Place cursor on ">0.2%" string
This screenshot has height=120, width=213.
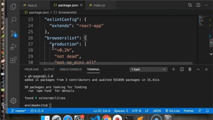tap(63, 50)
